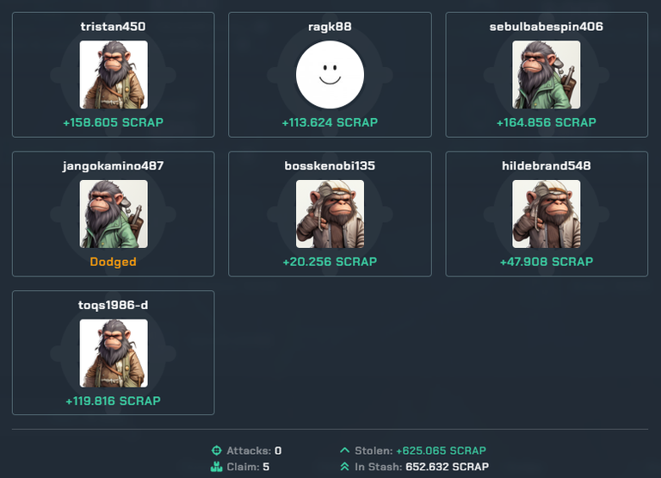Click jangokamino487's ape avatar

pos(114,214)
